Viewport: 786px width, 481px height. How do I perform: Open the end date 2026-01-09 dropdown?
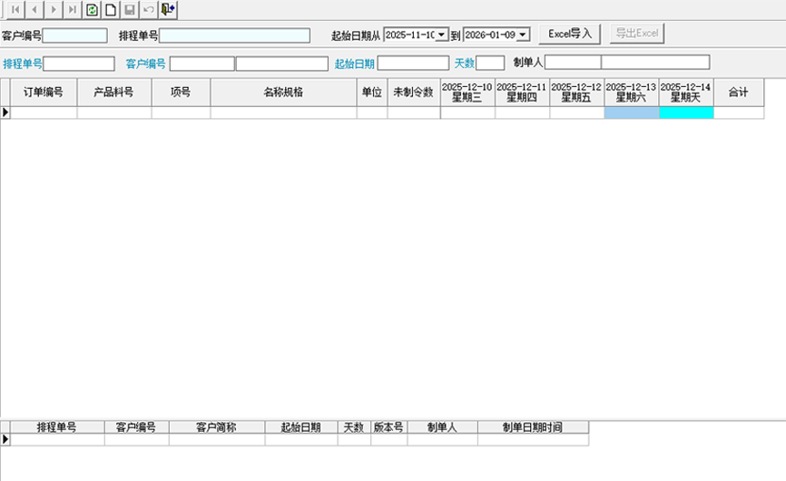pos(523,34)
